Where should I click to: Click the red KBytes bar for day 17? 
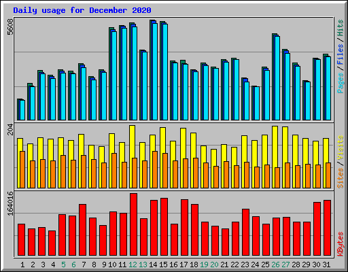click(x=184, y=228)
